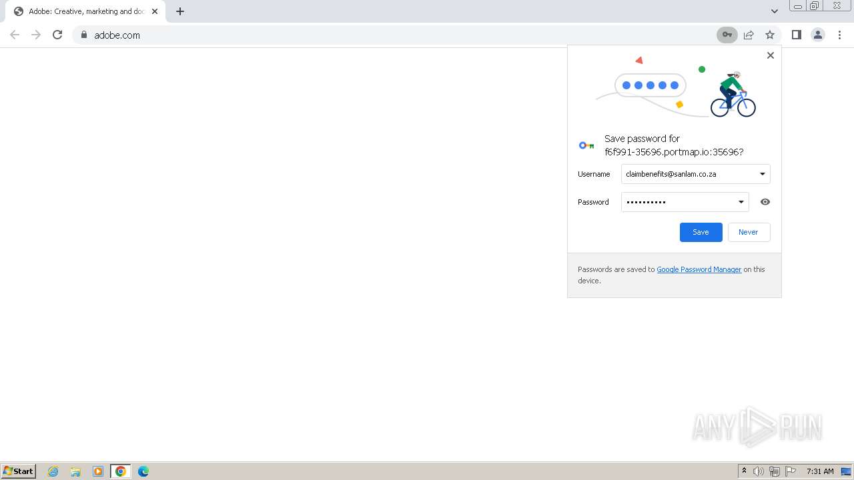854x480 pixels.
Task: Open the Windows Start menu
Action: [19, 471]
